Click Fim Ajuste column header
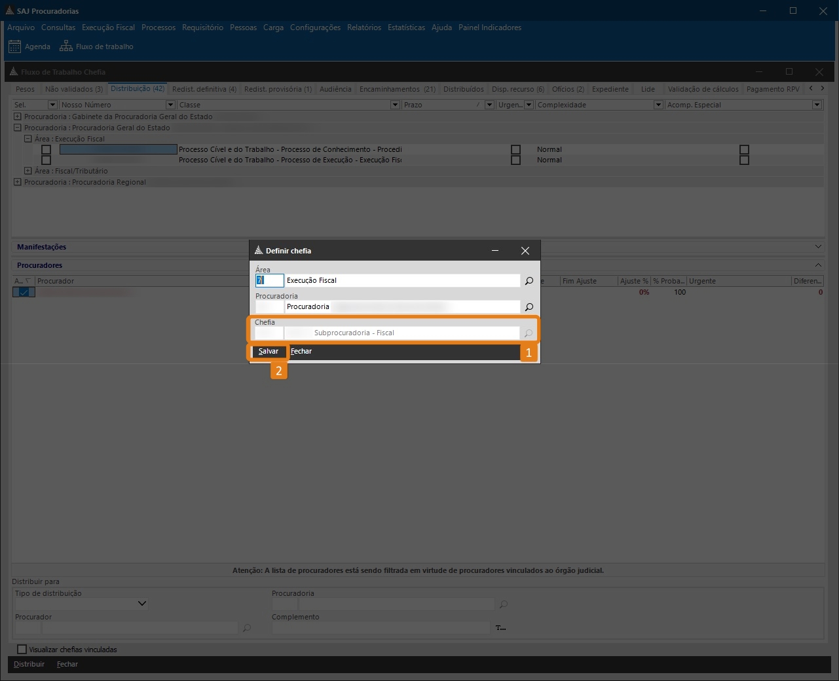The image size is (839, 681). (x=589, y=281)
